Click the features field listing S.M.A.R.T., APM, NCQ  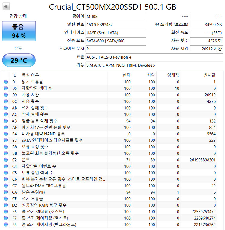(x=154, y=65)
